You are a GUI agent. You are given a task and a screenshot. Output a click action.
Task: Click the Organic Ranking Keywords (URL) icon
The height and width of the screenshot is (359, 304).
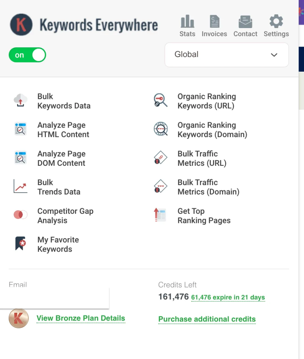160,101
